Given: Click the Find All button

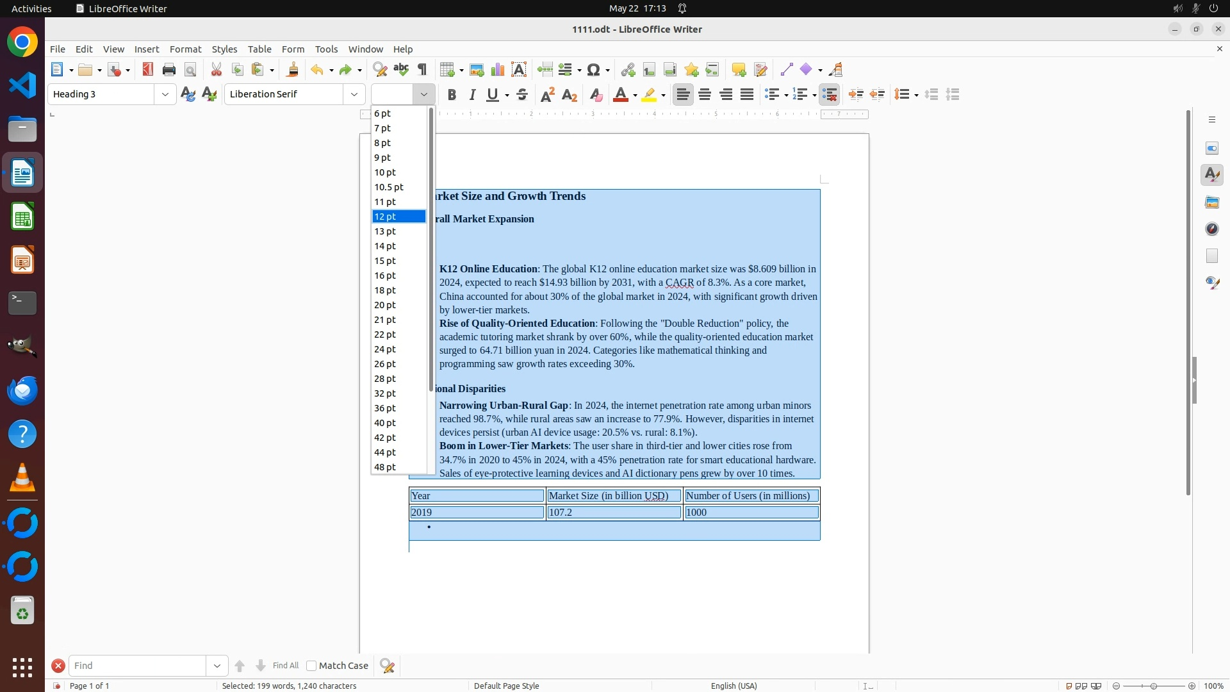Looking at the screenshot, I should pos(286,666).
